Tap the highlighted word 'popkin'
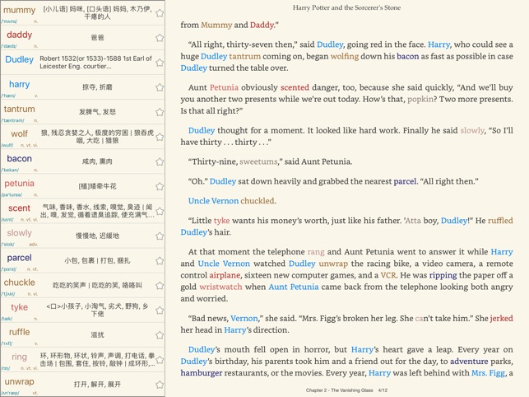This screenshot has width=529, height=397. pos(420,100)
